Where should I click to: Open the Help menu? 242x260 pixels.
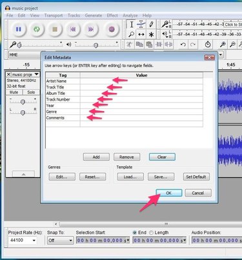(147, 15)
